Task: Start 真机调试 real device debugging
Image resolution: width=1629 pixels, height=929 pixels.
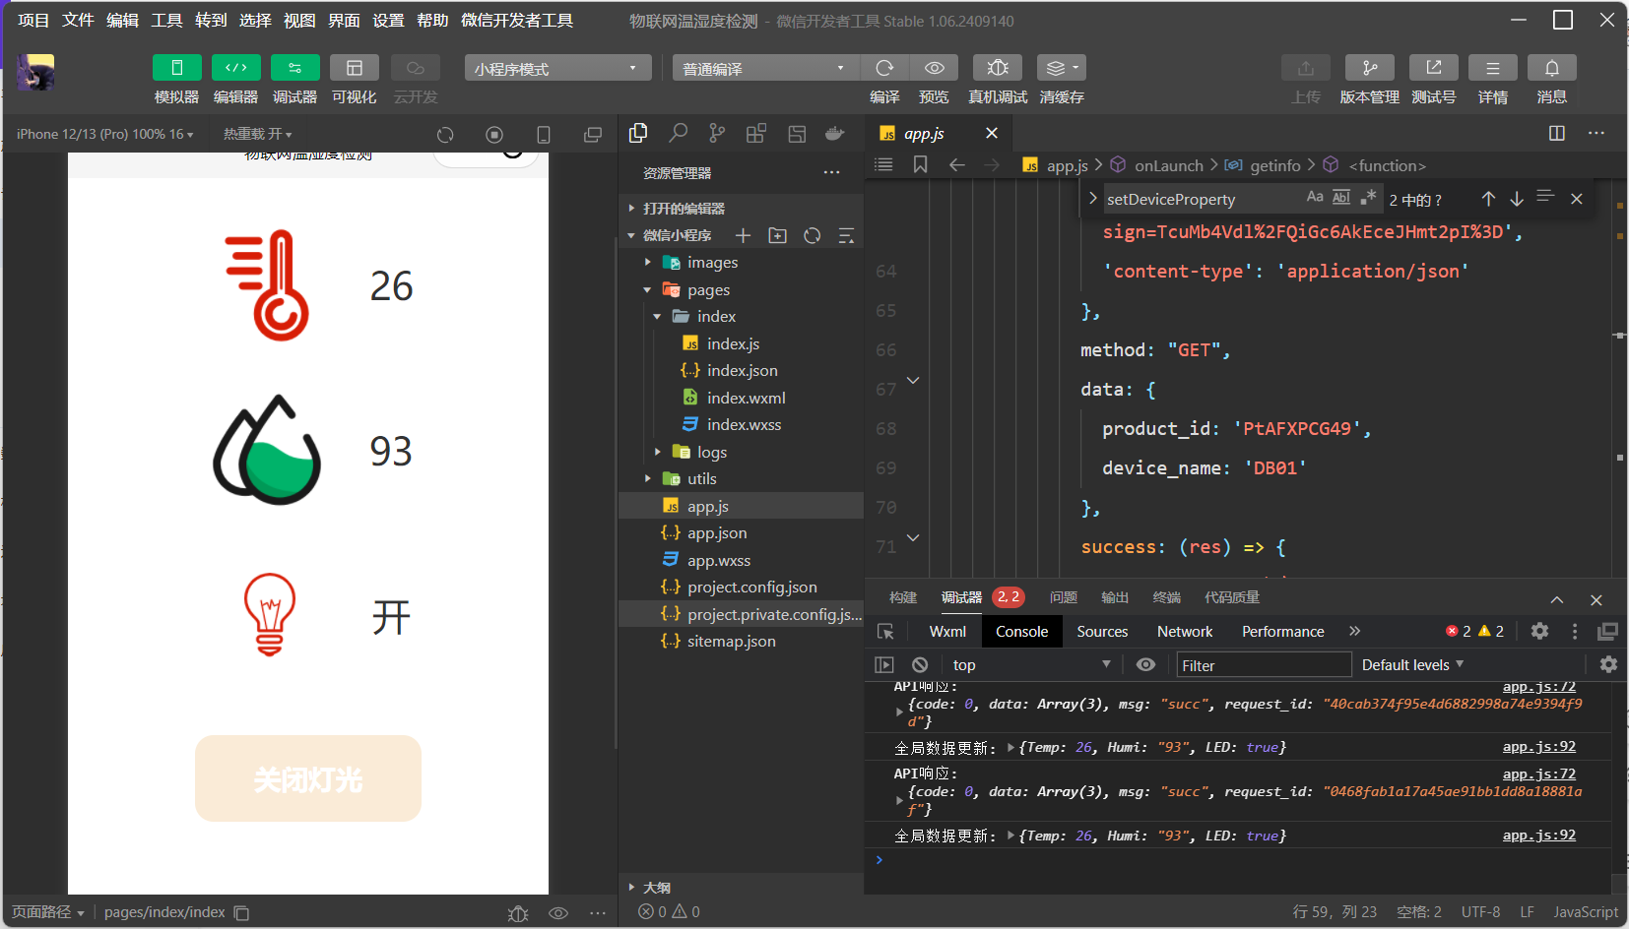Action: pyautogui.click(x=998, y=68)
